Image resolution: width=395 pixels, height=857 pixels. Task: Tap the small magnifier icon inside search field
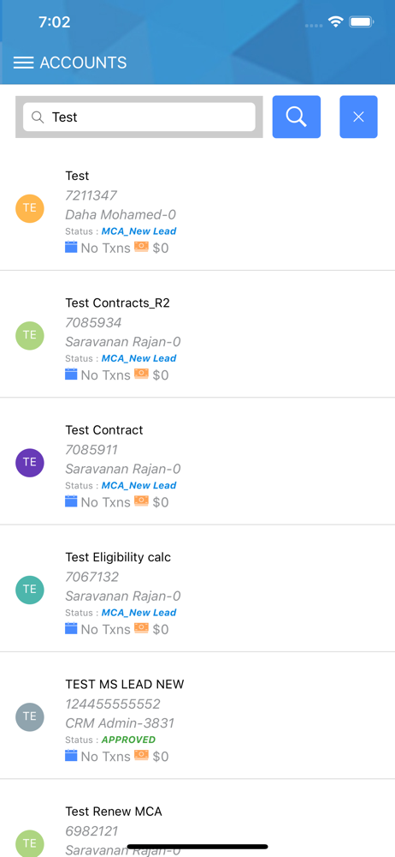[x=38, y=117]
